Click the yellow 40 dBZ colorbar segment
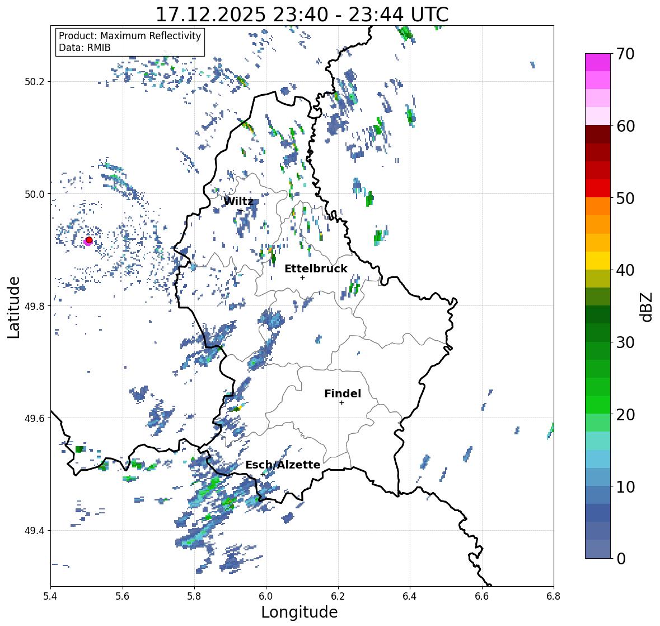The image size is (660, 626). click(x=598, y=261)
